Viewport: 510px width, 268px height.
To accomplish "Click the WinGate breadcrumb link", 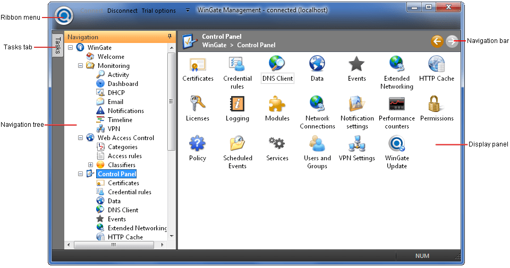I will click(x=214, y=45).
